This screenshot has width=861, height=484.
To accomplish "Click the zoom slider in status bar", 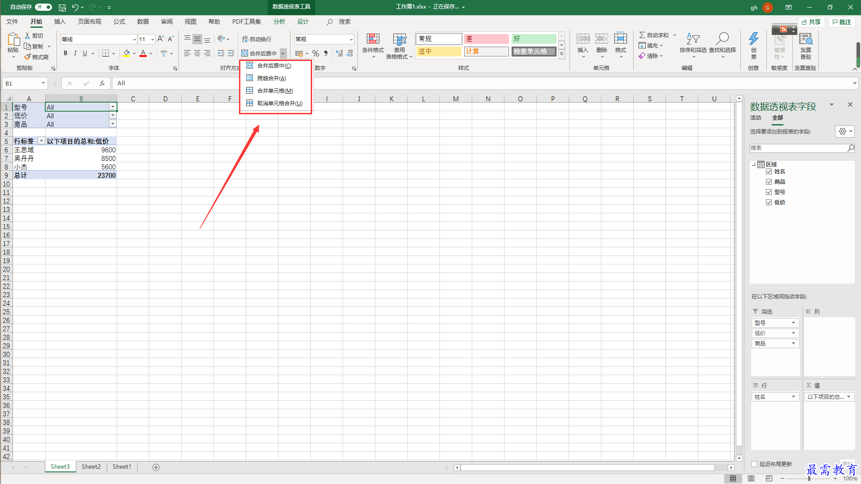I will pos(809,479).
